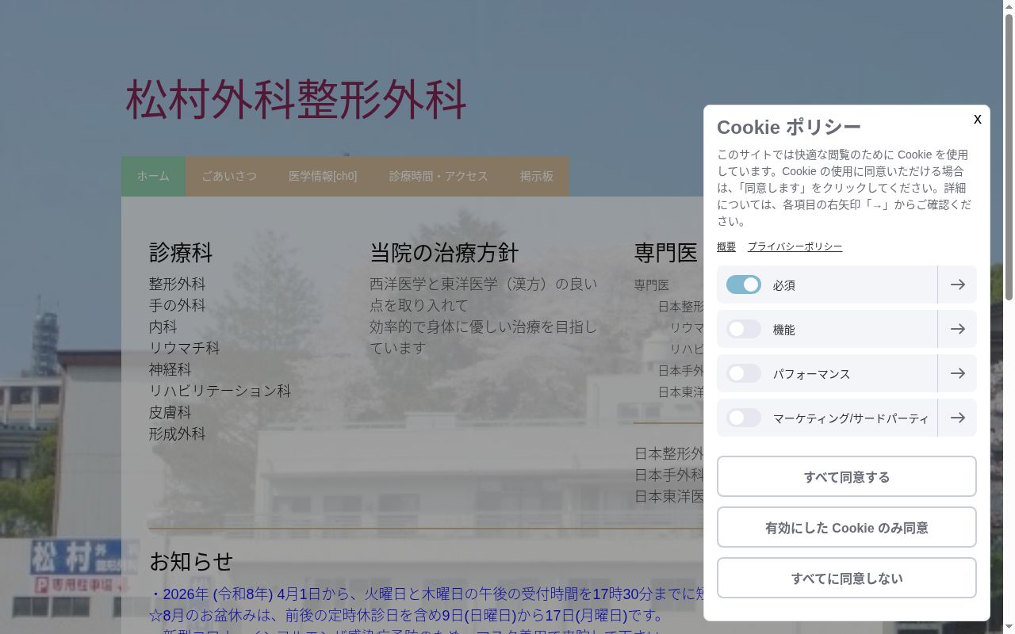This screenshot has height=634, width=1015.
Task: Click the 形成外科 department text
Action: [177, 433]
